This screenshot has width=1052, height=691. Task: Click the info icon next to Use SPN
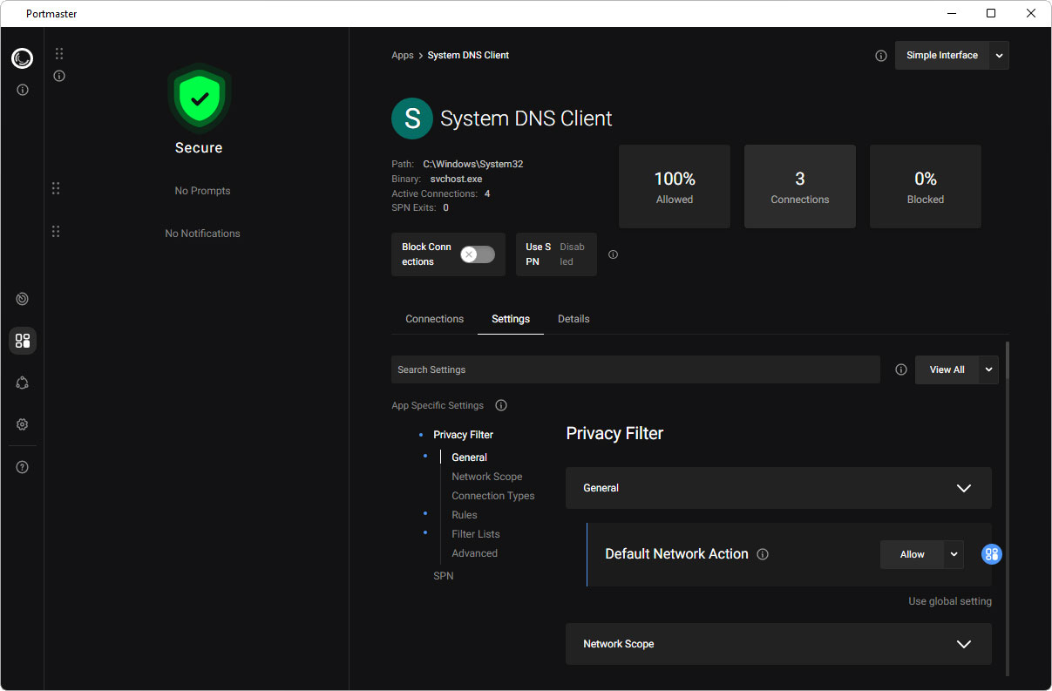click(613, 254)
